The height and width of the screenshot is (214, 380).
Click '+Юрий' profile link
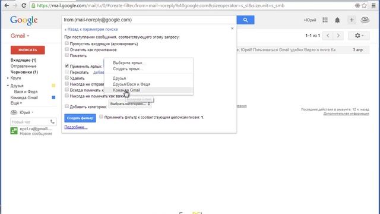coord(310,20)
